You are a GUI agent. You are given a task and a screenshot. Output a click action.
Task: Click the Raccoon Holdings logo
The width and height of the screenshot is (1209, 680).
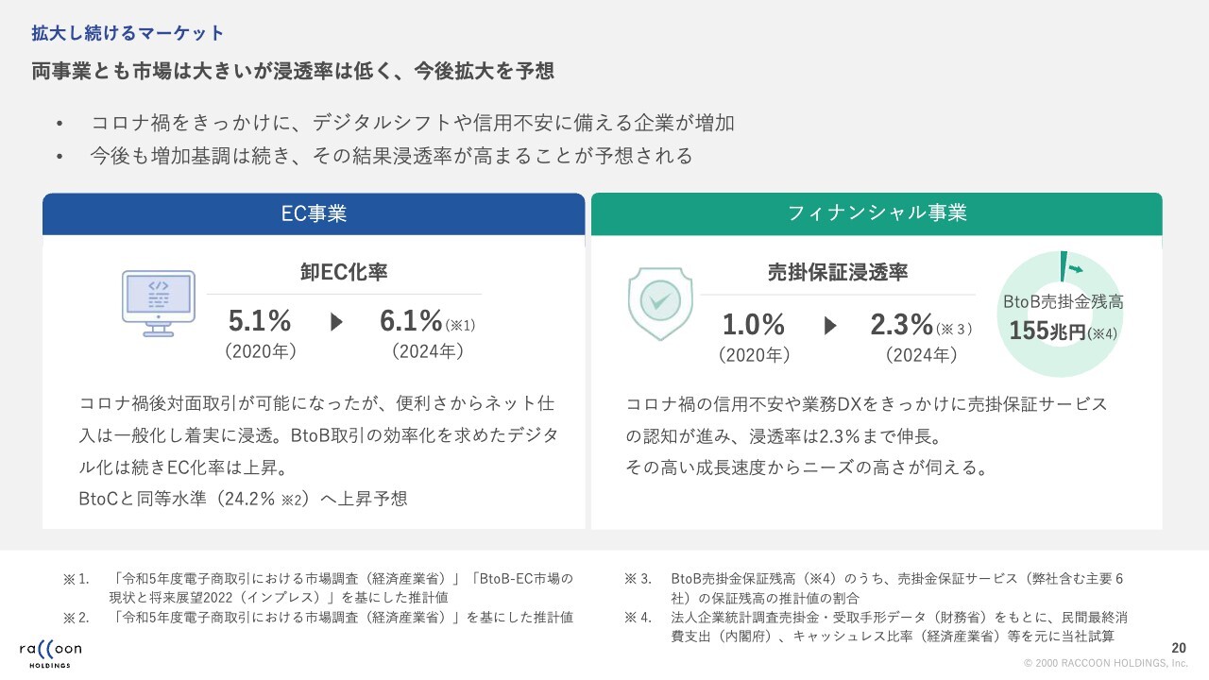[x=50, y=653]
